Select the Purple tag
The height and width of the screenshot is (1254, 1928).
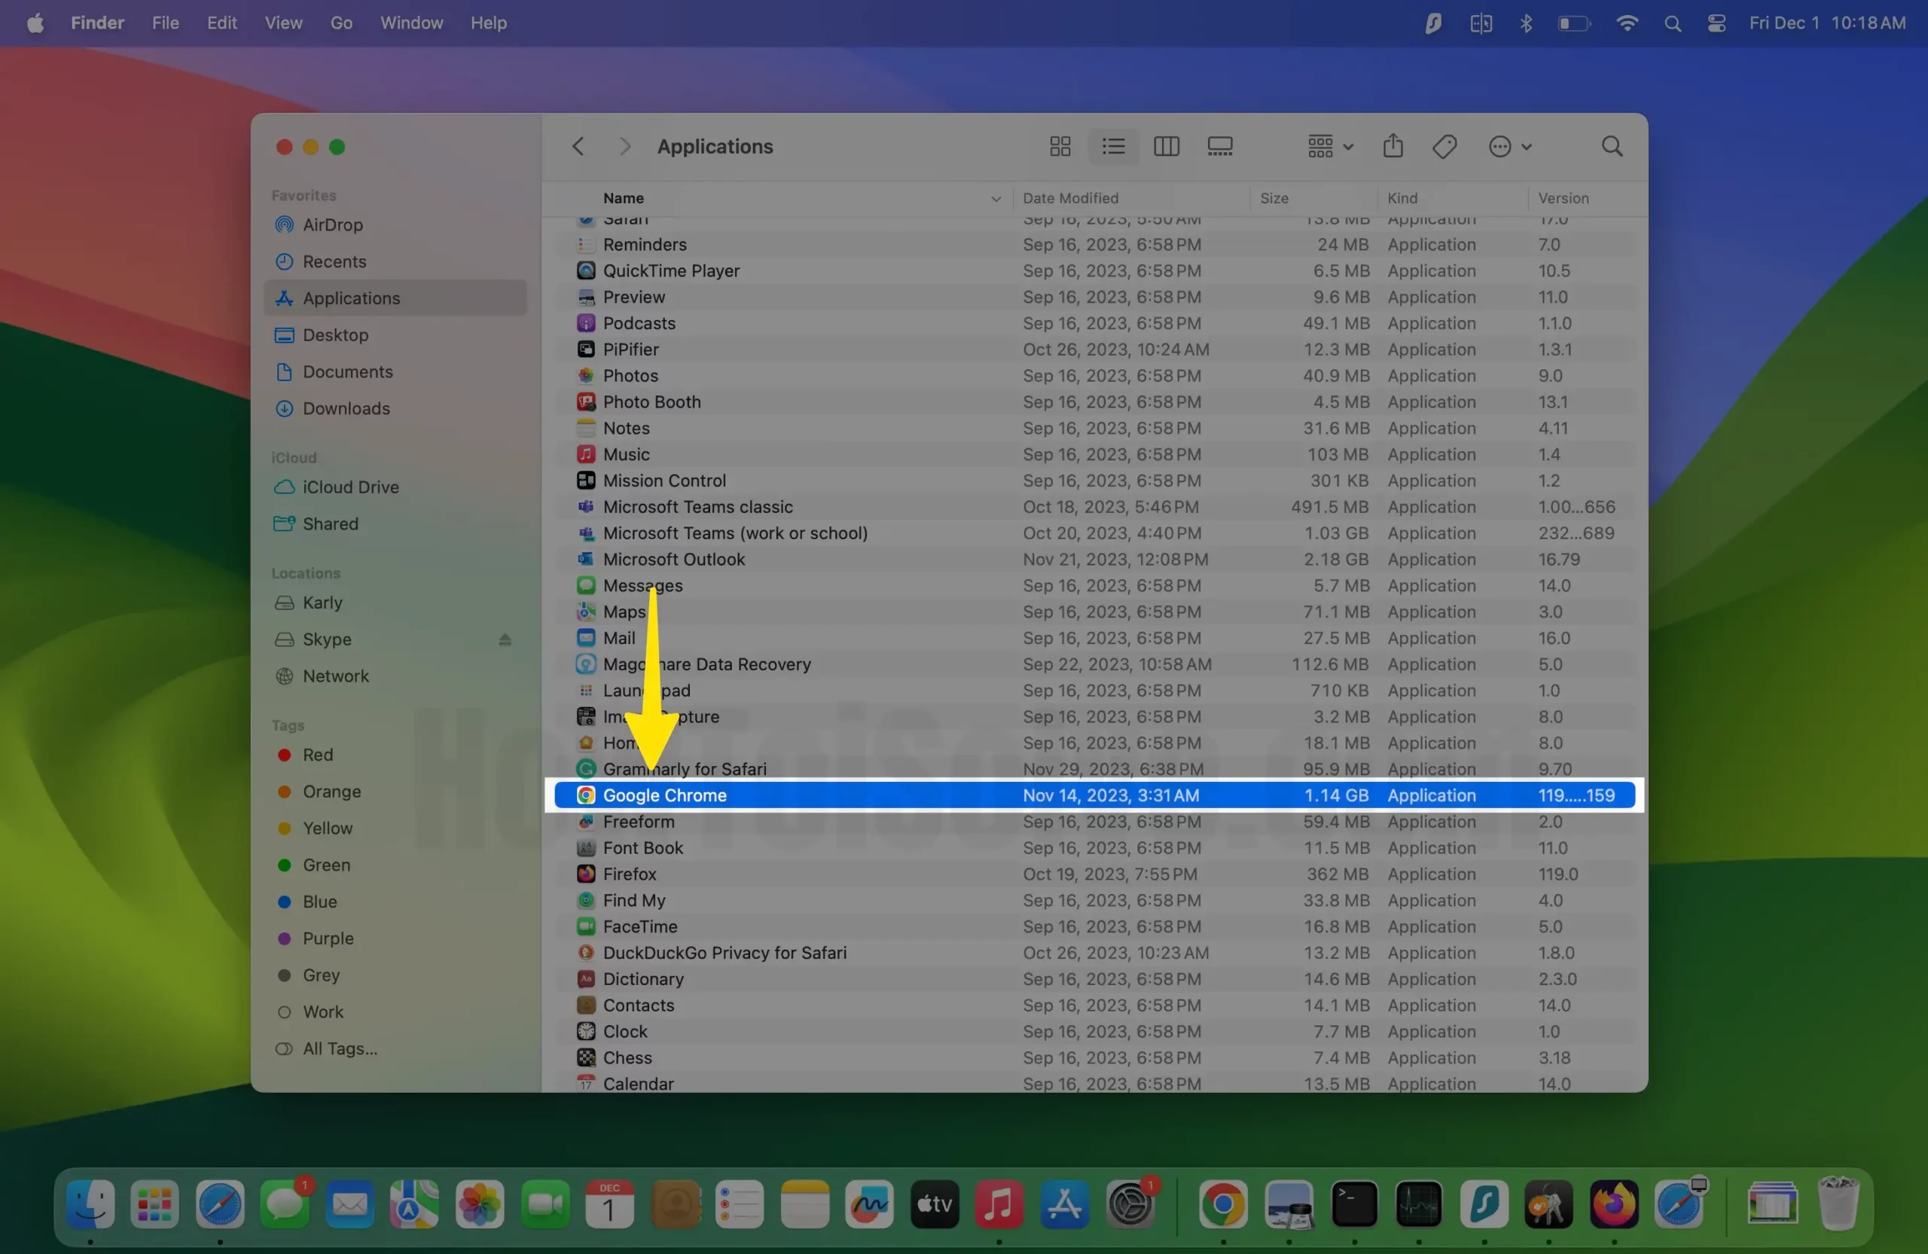point(395,938)
